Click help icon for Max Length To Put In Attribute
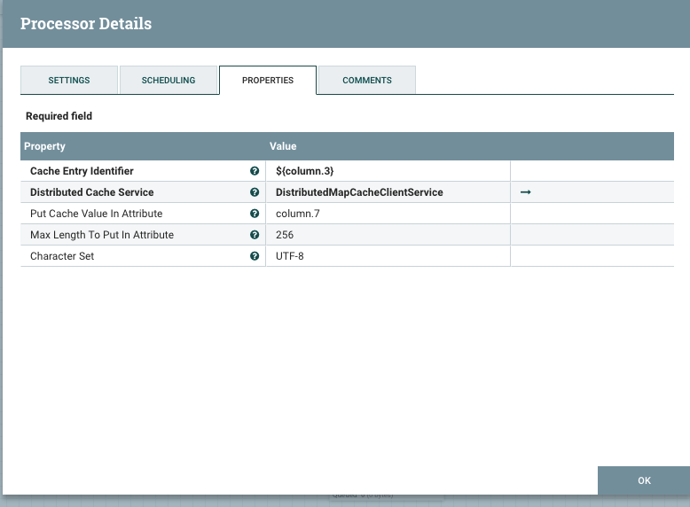The height and width of the screenshot is (507, 690). click(x=255, y=235)
